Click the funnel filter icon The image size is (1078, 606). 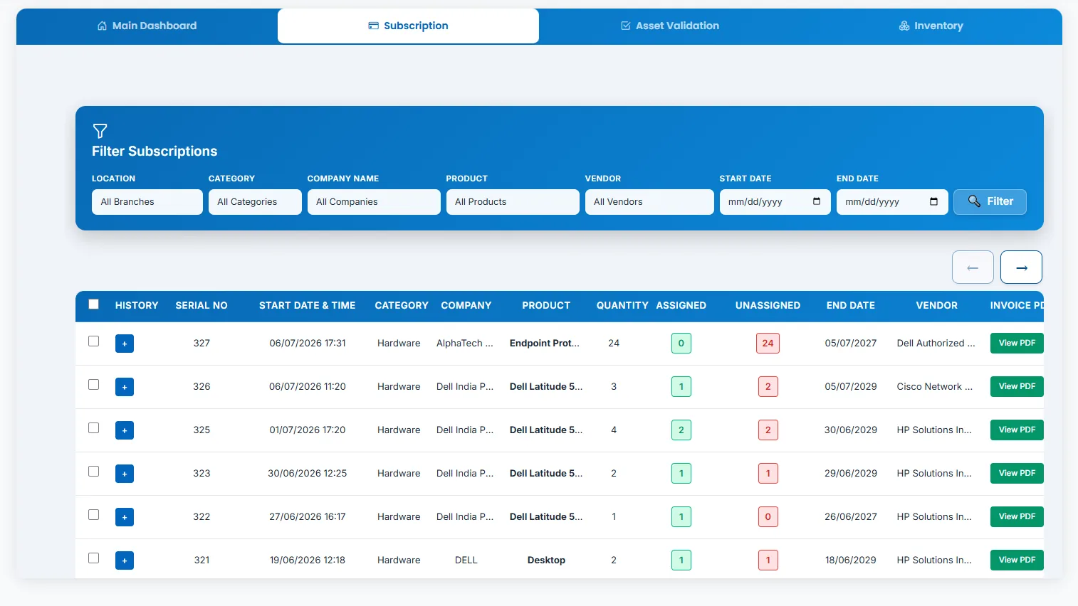100,131
